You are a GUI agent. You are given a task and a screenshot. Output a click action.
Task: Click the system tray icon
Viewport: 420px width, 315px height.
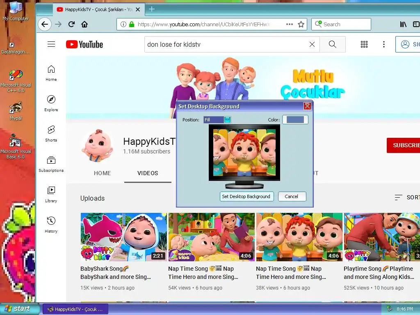click(389, 309)
